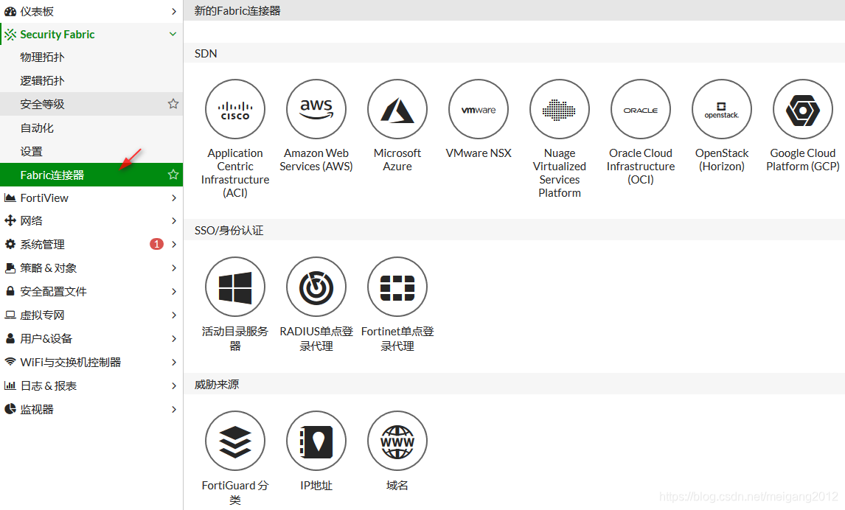Expand the 虚拟专网 chevron

(x=173, y=315)
